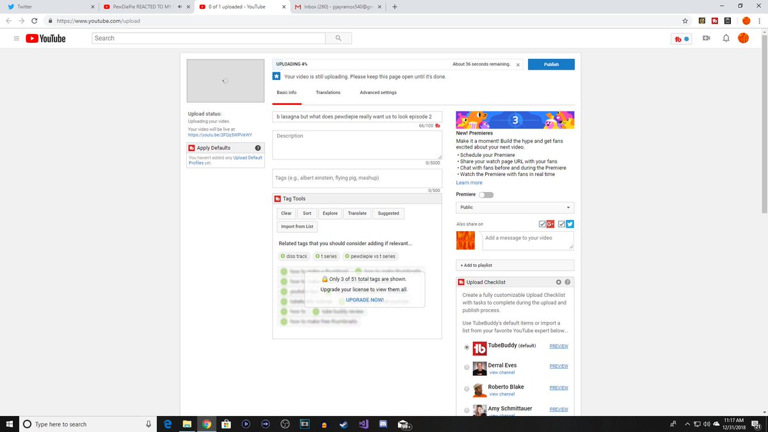Click the Windows Start button
768x432 pixels.
click(9, 424)
